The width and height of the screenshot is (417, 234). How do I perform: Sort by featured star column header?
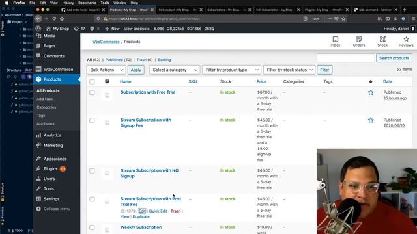(x=371, y=81)
